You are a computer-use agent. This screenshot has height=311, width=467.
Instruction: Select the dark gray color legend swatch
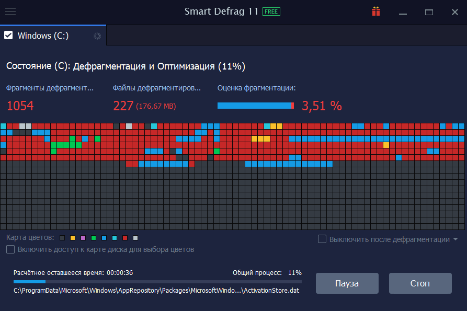point(62,238)
